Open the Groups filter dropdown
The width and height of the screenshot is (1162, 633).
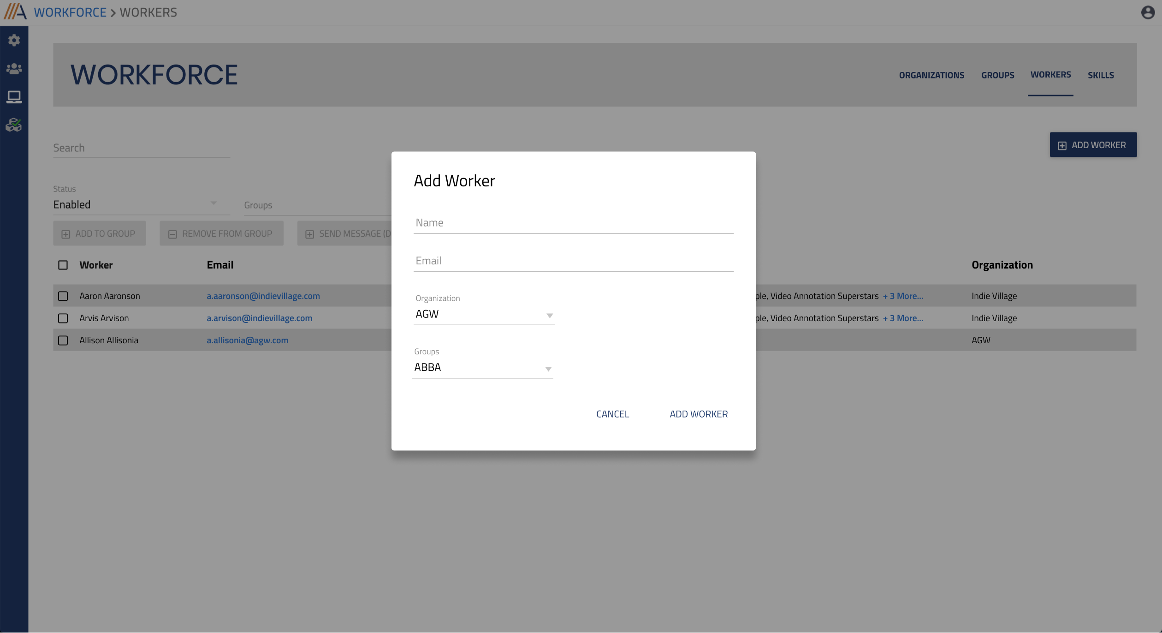tap(317, 205)
